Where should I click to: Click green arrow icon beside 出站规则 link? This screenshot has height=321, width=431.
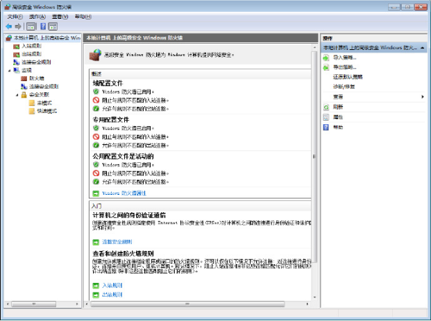(96, 295)
